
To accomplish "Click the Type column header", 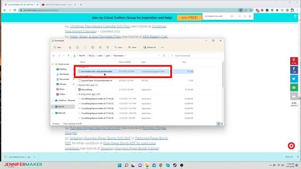I will (143, 62).
